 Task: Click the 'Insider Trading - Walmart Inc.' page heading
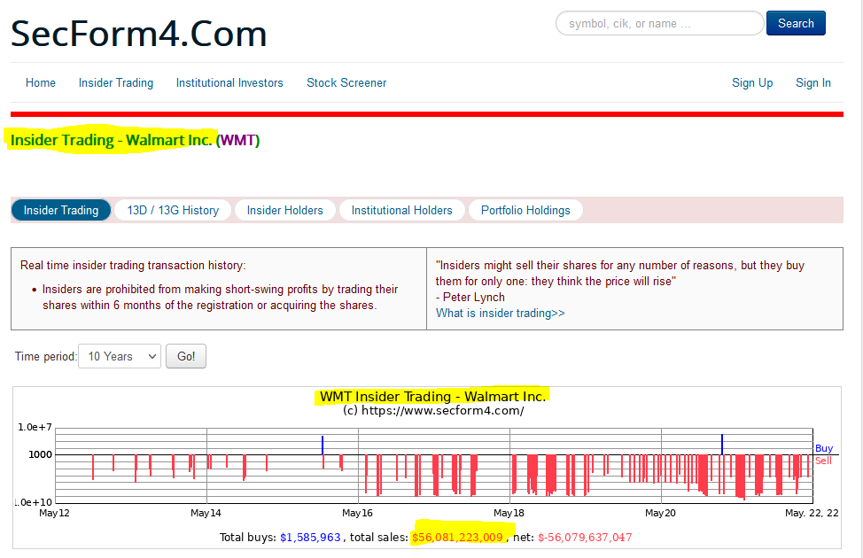(x=111, y=140)
